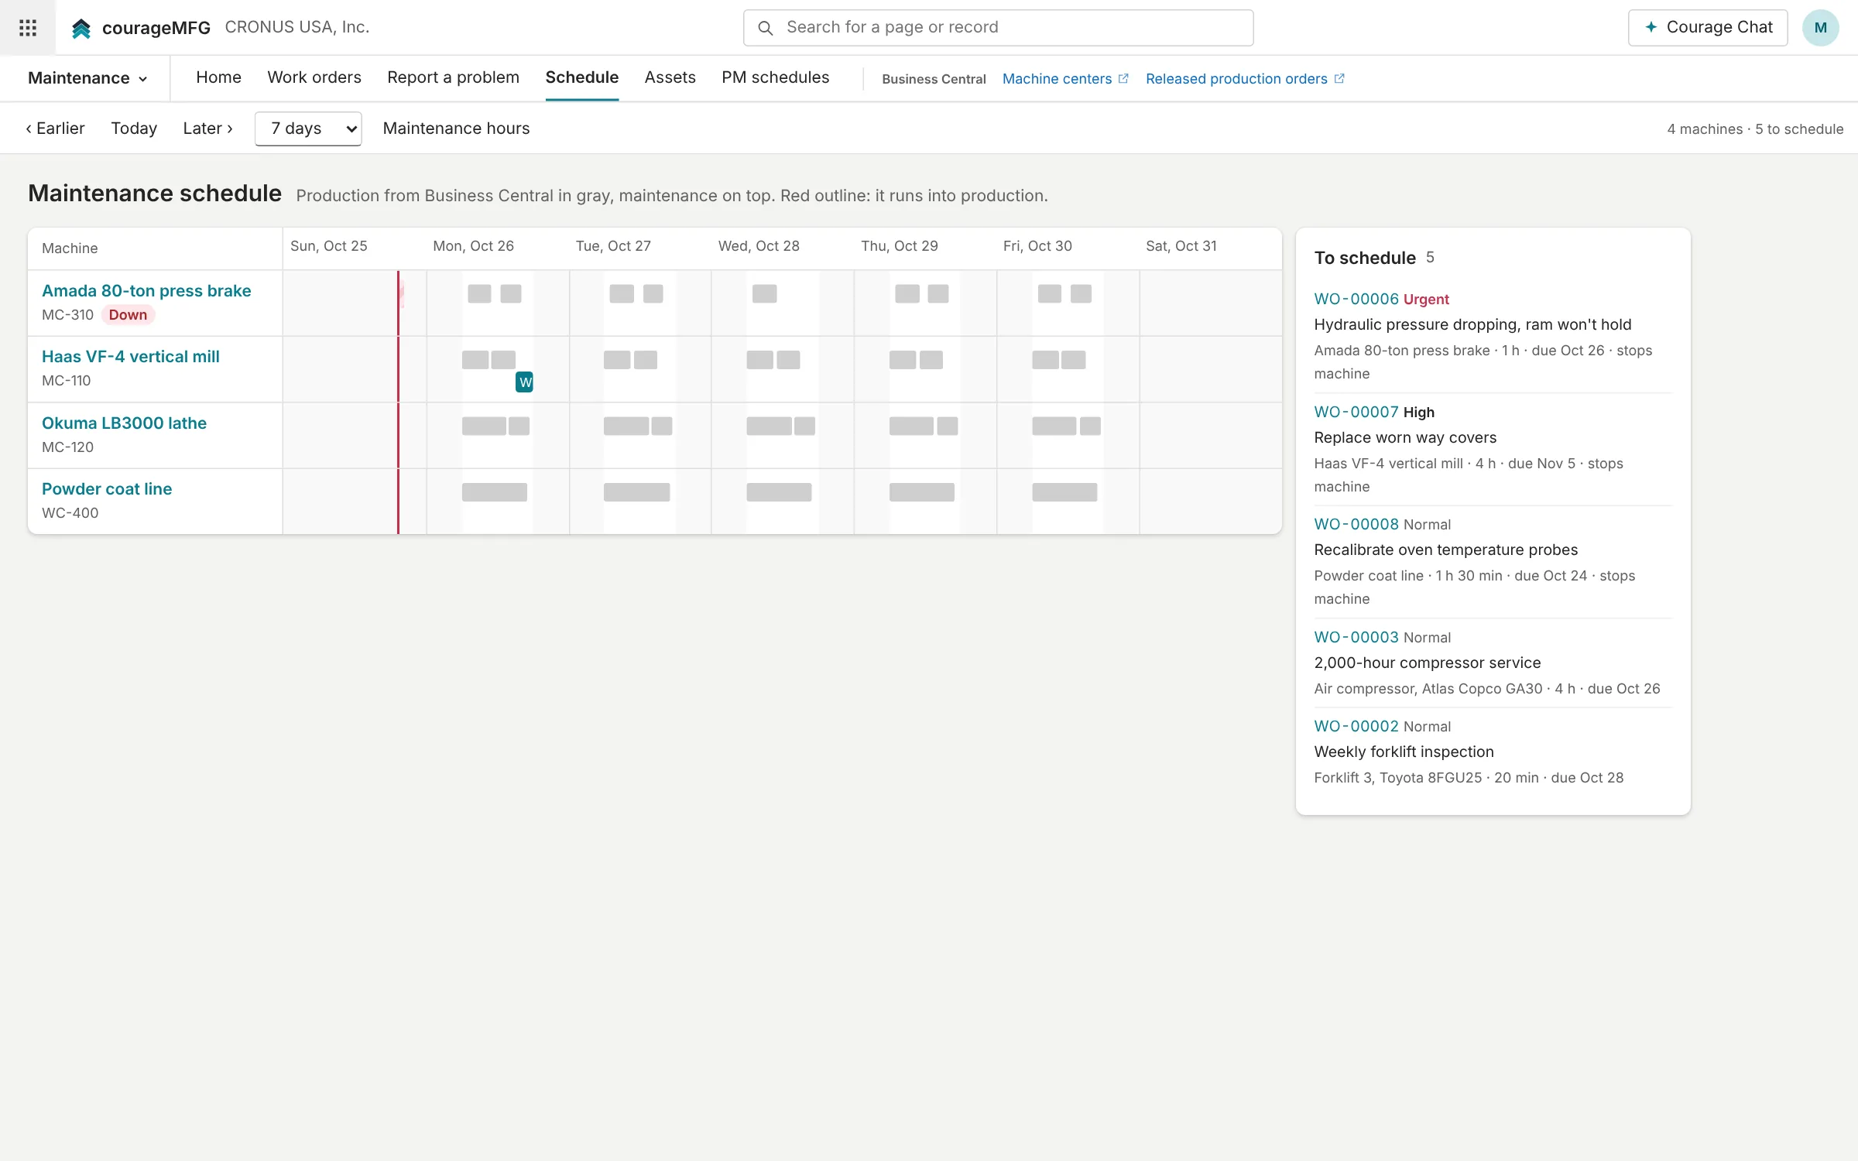Image resolution: width=1858 pixels, height=1161 pixels.
Task: Open Courage Chat
Action: pos(1707,28)
